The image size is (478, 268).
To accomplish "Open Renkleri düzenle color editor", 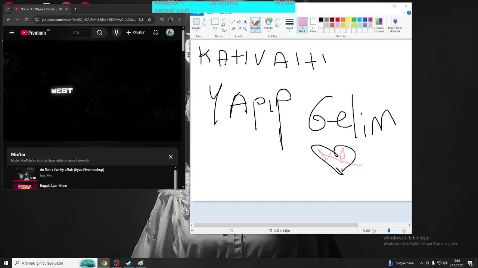I will pyautogui.click(x=379, y=25).
